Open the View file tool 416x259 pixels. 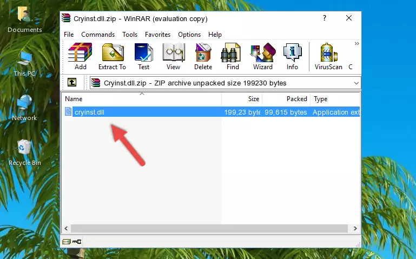(174, 56)
